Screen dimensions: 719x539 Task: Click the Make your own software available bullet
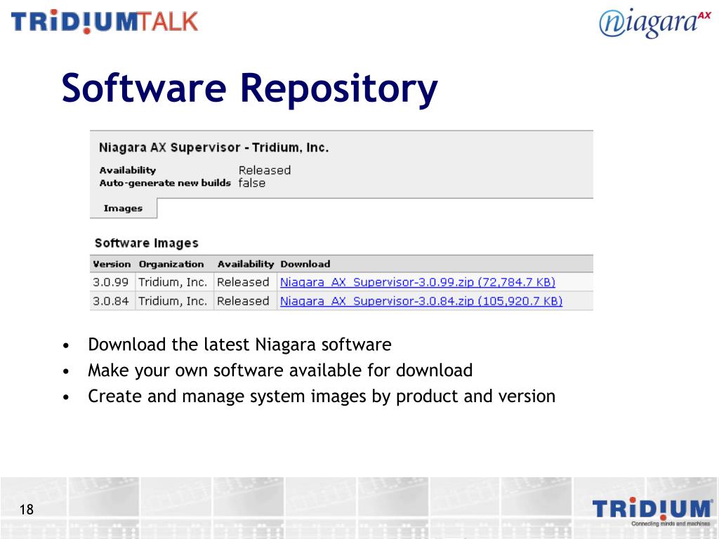point(280,371)
